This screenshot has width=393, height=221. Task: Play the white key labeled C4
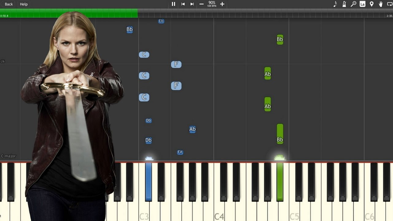(219, 212)
